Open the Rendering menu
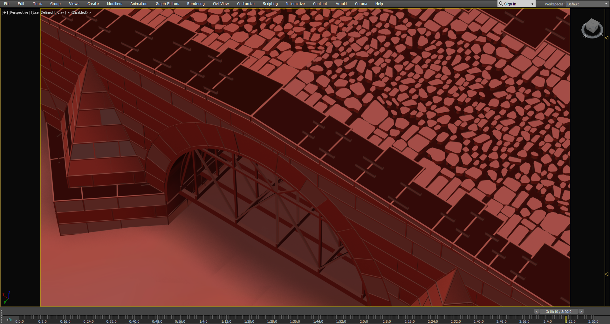The width and height of the screenshot is (610, 324). pyautogui.click(x=196, y=4)
